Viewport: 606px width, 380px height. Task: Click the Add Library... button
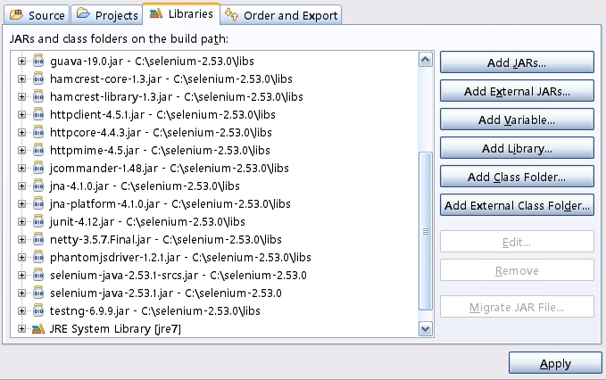click(517, 148)
